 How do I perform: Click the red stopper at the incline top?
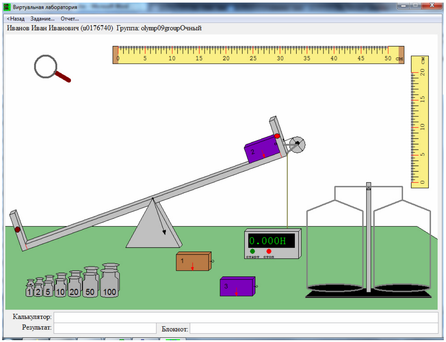pyautogui.click(x=277, y=136)
